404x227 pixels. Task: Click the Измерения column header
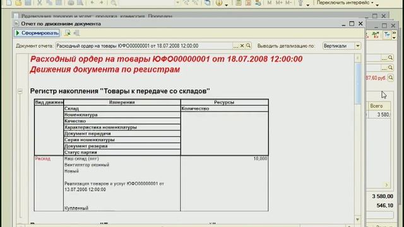pos(122,102)
